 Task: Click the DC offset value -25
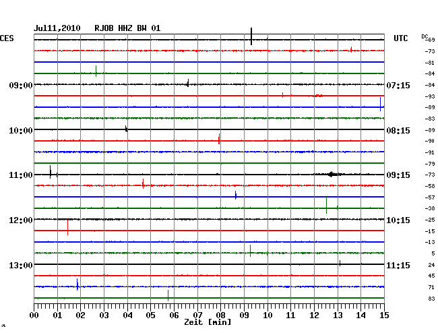pyautogui.click(x=430, y=220)
